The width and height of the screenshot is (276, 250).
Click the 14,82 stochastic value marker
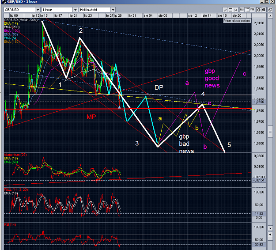[x=259, y=213]
